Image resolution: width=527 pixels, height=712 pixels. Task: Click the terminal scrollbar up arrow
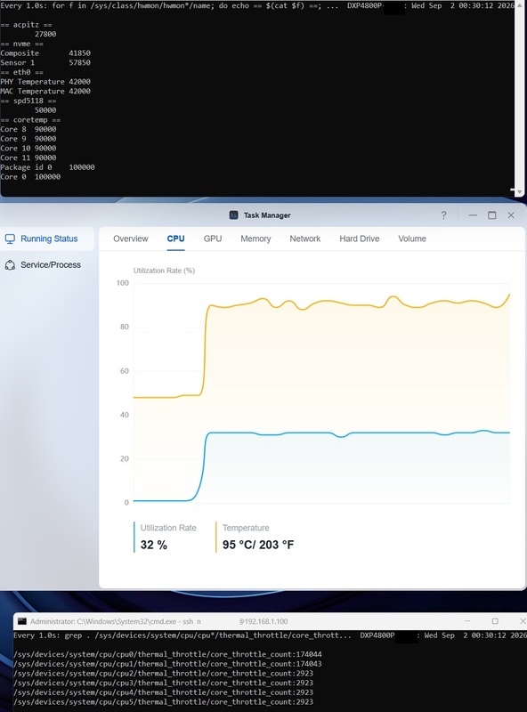(x=520, y=4)
